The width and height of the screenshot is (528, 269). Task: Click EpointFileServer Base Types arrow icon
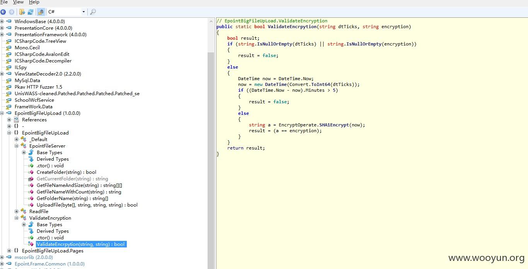click(x=31, y=153)
